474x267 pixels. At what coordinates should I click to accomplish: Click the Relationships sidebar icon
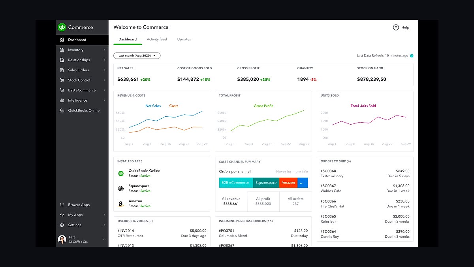point(62,60)
